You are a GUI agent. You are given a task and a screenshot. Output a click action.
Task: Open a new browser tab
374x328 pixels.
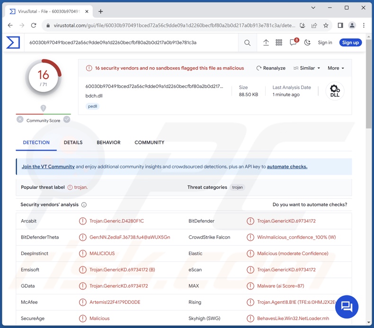pos(101,11)
